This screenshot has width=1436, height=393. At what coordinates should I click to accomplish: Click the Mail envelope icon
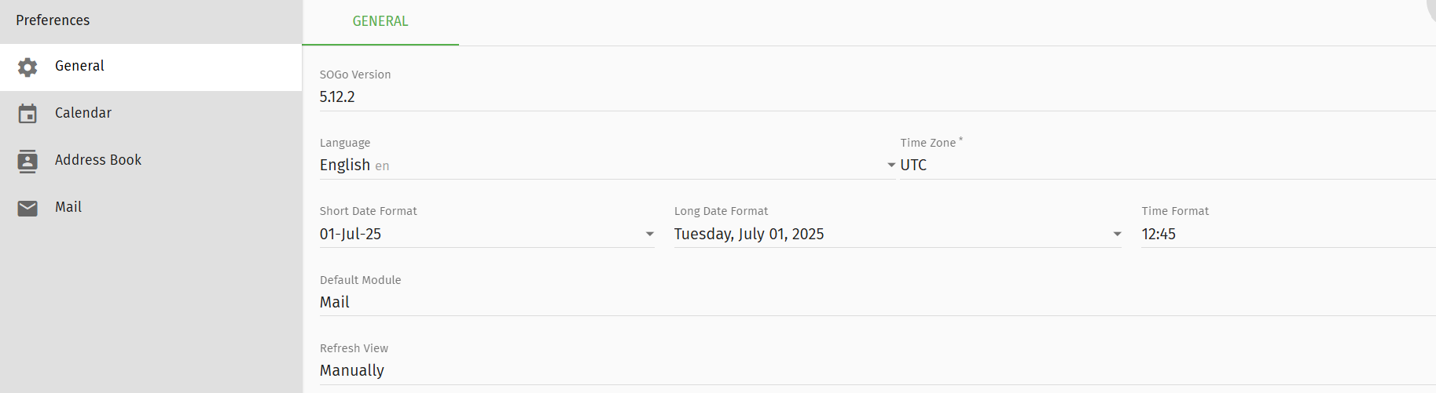[28, 208]
